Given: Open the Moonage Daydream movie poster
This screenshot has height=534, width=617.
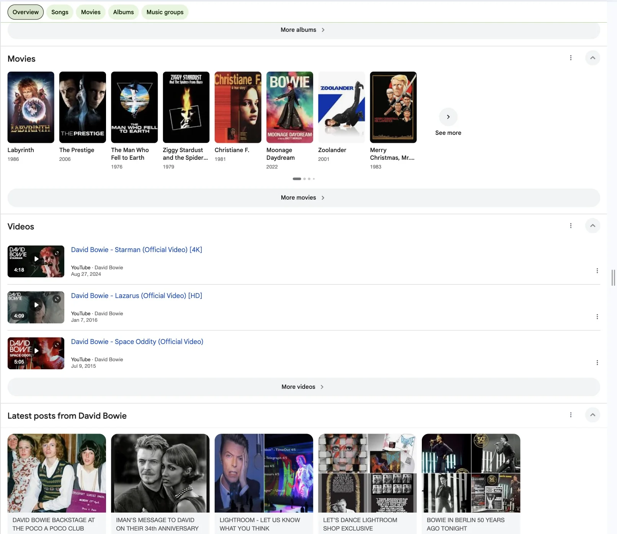Looking at the screenshot, I should point(290,107).
